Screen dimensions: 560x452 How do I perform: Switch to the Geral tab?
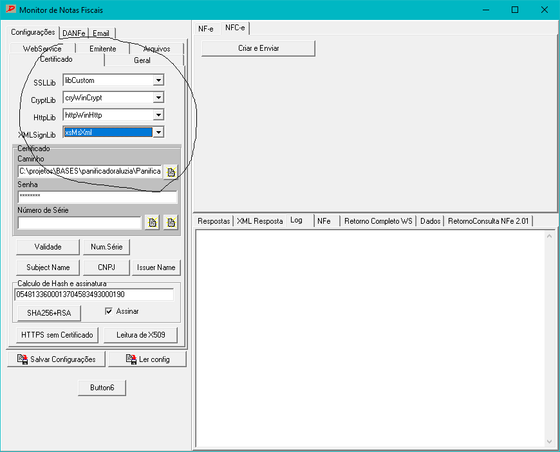click(142, 60)
